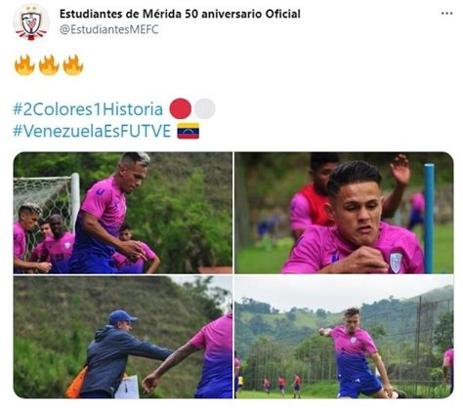Click the blue pole in top-right photo
The height and width of the screenshot is (408, 463).
429,218
